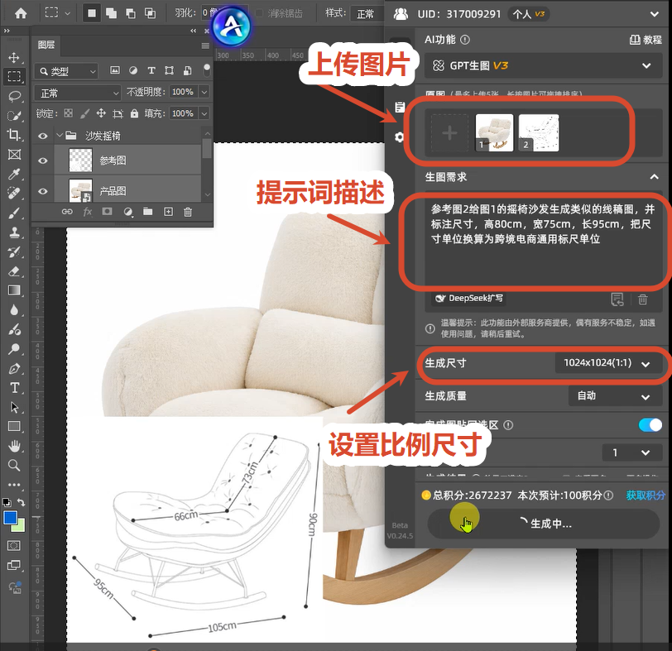
Task: Click 获取积分 get credits link
Action: pyautogui.click(x=646, y=495)
